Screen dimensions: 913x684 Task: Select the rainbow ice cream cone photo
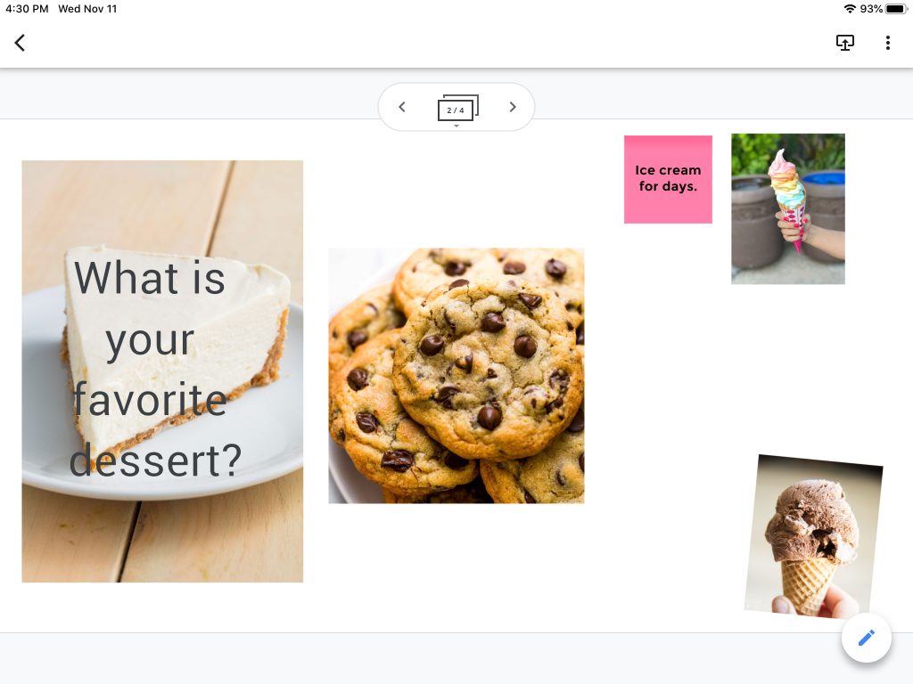pyautogui.click(x=788, y=208)
